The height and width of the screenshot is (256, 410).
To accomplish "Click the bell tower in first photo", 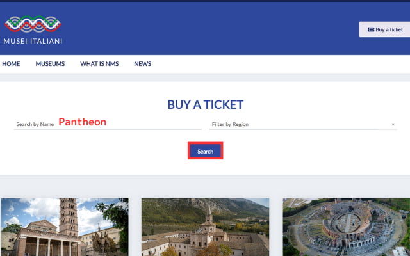I will (x=69, y=217).
